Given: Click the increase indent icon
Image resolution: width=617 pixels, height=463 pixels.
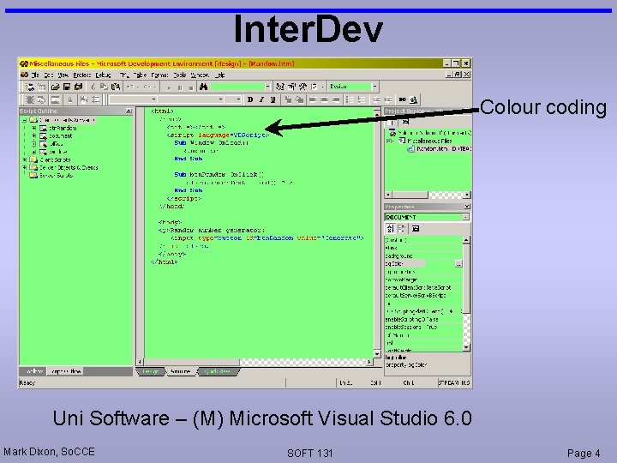Looking at the screenshot, I should coord(388,99).
